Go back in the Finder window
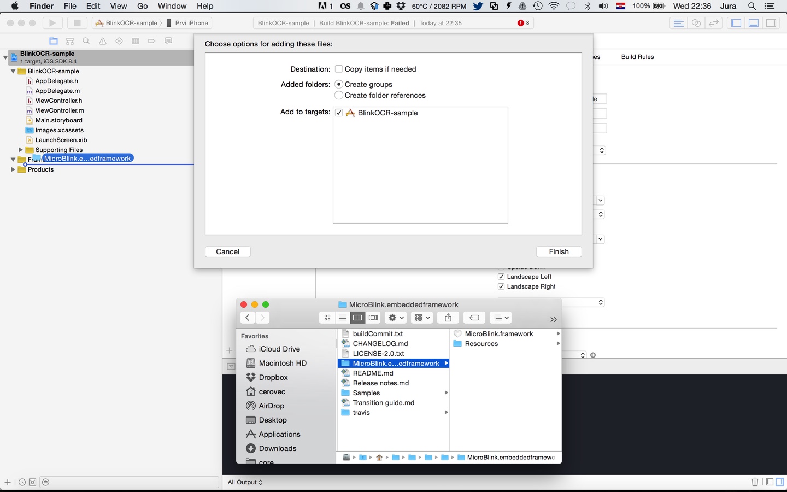The image size is (787, 492). pos(248,318)
